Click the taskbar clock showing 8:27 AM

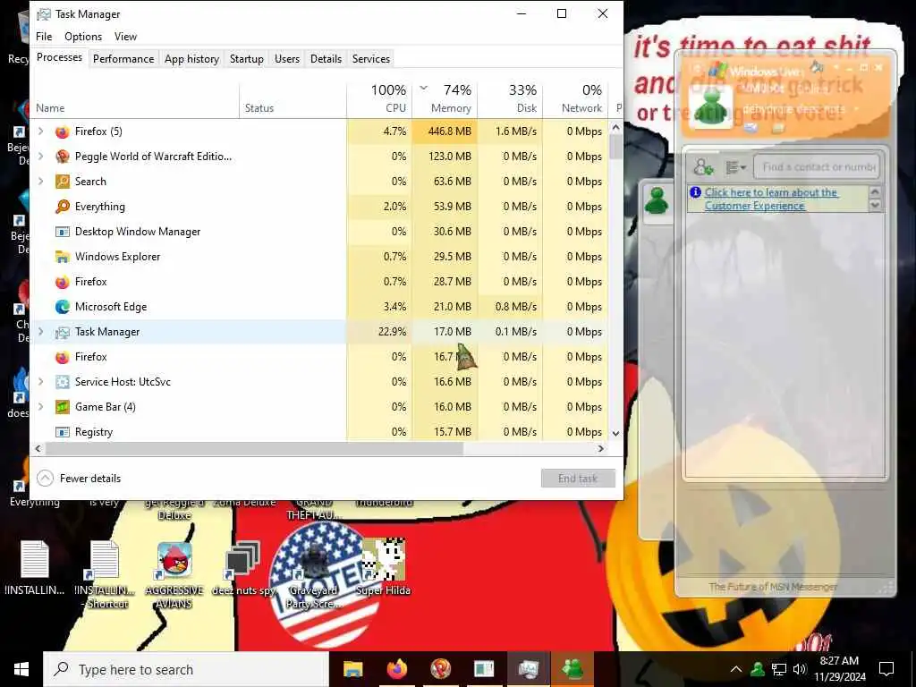pos(839,669)
